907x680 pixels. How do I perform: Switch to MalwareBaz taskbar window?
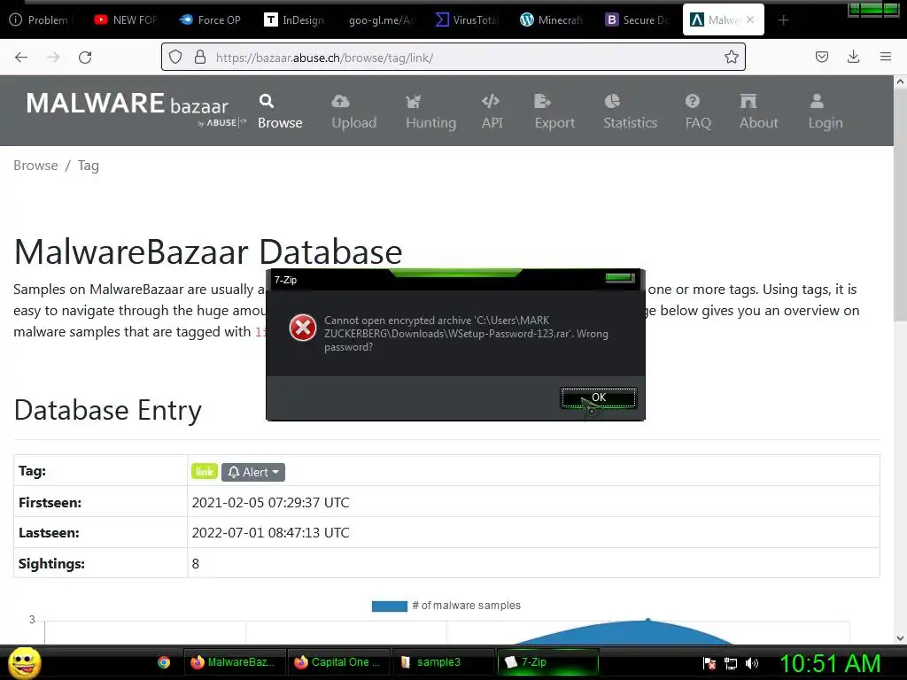point(233,662)
